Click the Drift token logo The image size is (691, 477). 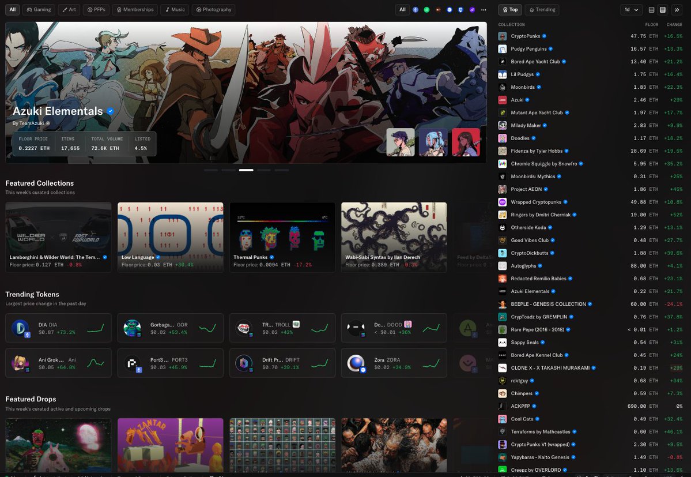click(244, 363)
